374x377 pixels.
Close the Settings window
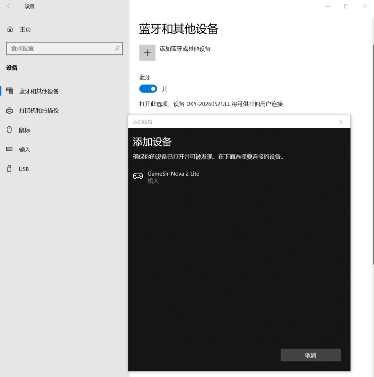pos(365,6)
